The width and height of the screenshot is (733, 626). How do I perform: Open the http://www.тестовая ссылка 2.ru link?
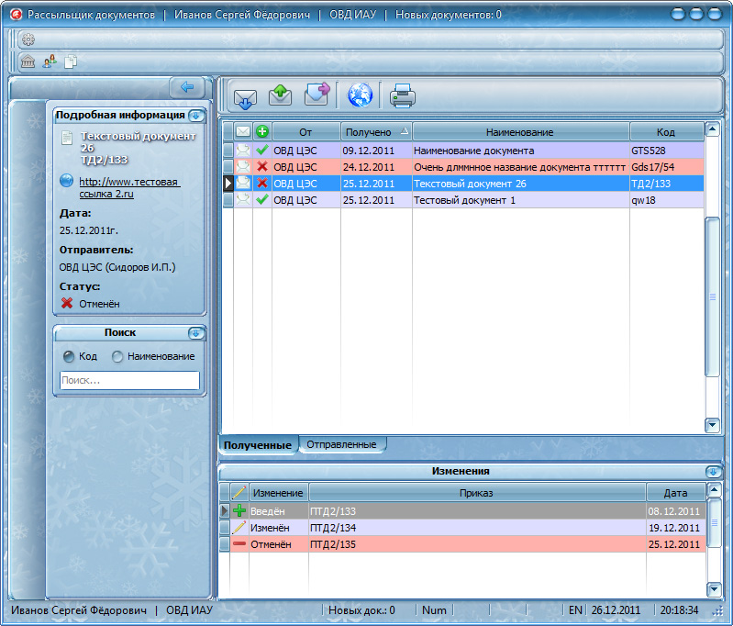[129, 187]
